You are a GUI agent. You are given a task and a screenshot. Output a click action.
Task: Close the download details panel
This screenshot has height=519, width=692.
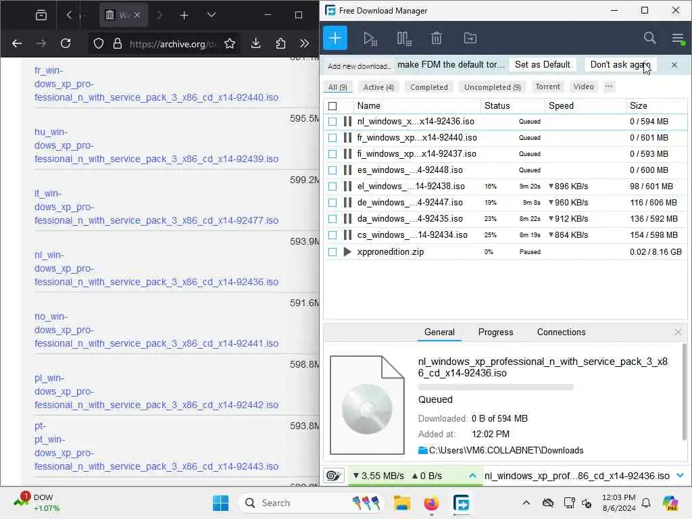pyautogui.click(x=678, y=332)
